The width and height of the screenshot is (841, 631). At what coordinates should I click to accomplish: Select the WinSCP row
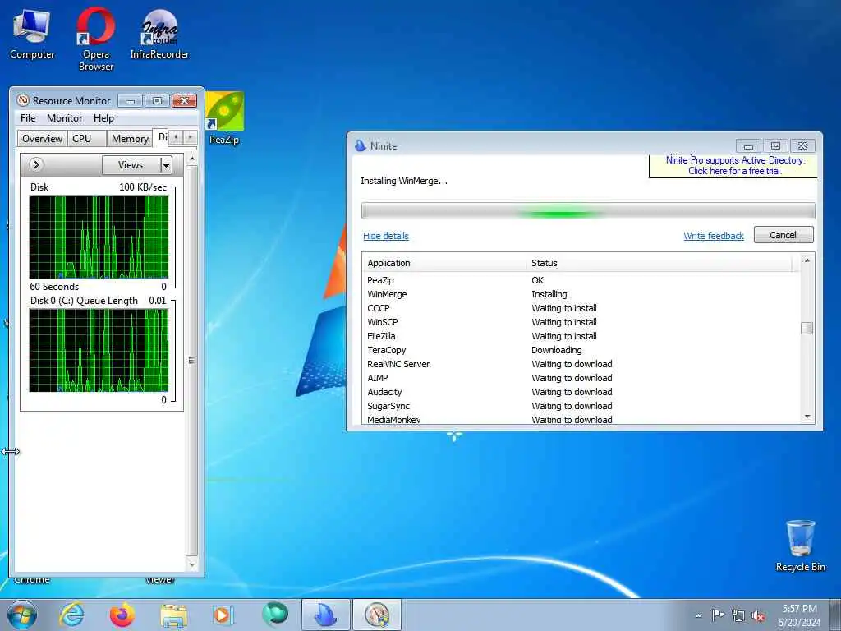click(581, 322)
